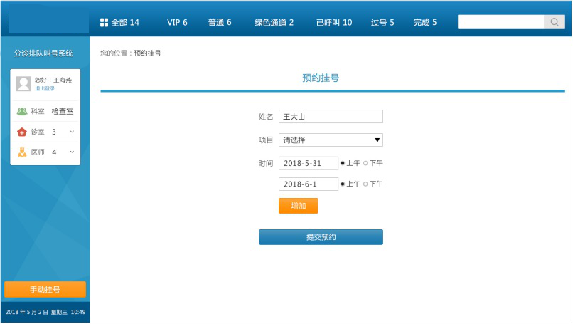Viewport: 573px width, 324px height.
Task: Open the 项目 请选择 dropdown
Action: (x=331, y=140)
